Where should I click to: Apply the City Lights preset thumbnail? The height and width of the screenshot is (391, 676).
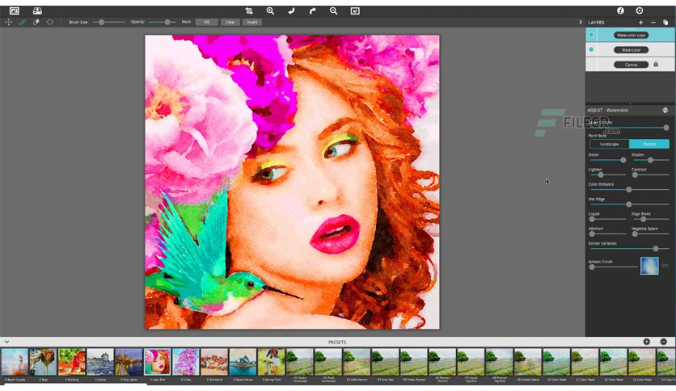[x=129, y=362]
